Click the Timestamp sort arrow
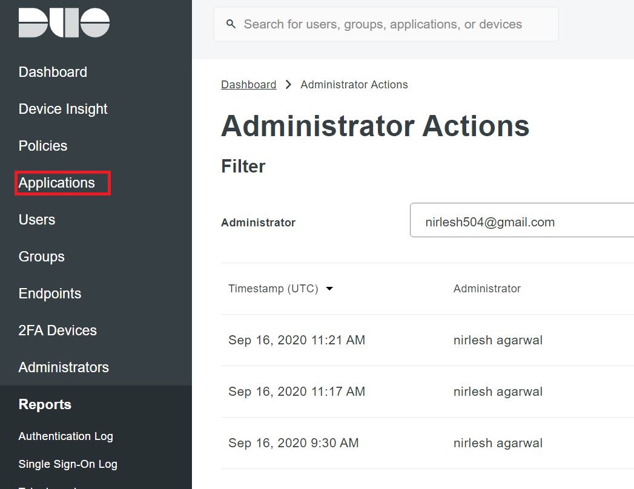The image size is (634, 489). coord(329,289)
